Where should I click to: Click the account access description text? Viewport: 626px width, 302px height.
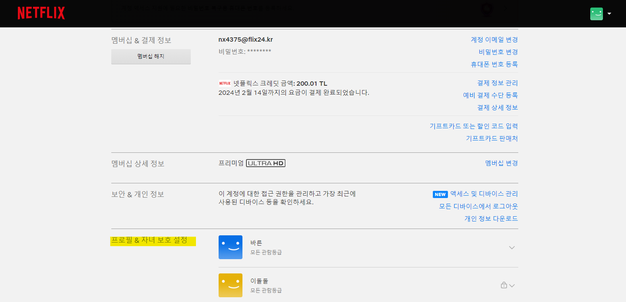point(287,198)
